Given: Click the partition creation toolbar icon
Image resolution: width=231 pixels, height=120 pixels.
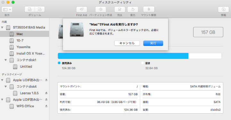Looking at the screenshot, I should (x=101, y=9).
